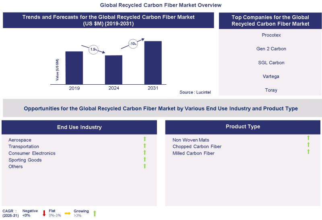Click the green arrow beside Transportation
The height and width of the screenshot is (220, 322).
pos(144,146)
